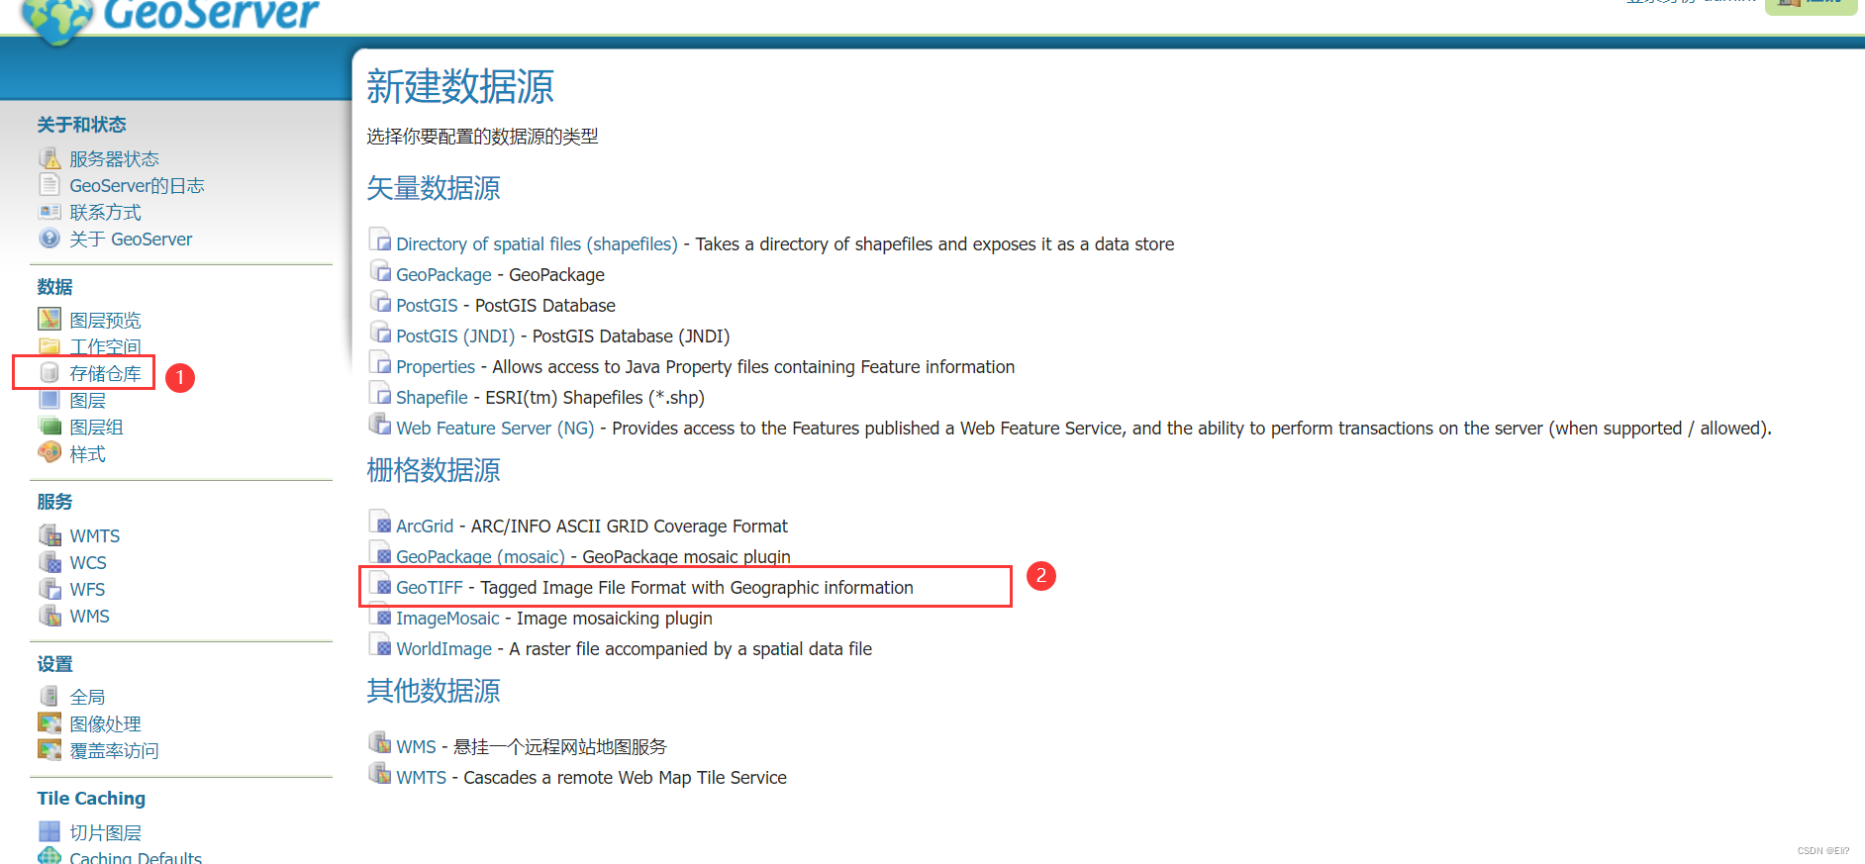1865x864 pixels.
Task: Click the tile grid icon next to 切片图层
Action: point(49,831)
